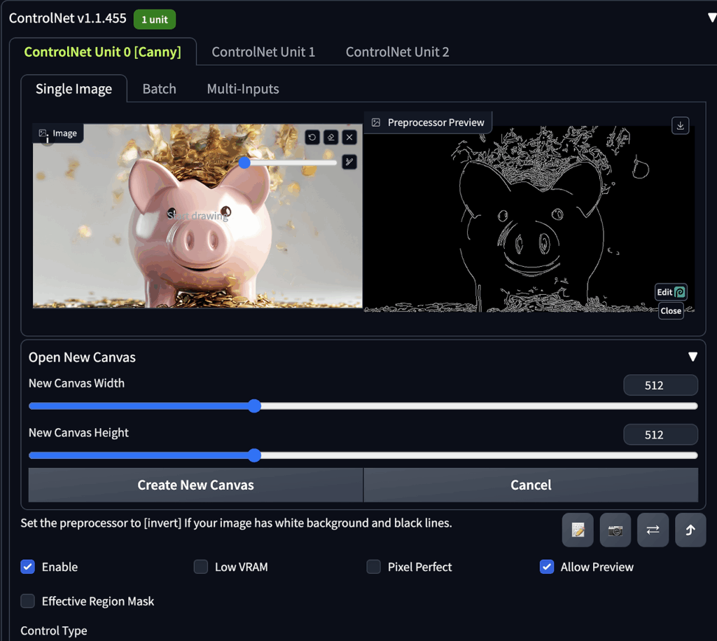This screenshot has height=641, width=717.
Task: Click the undo icon on the Image canvas
Action: click(312, 137)
